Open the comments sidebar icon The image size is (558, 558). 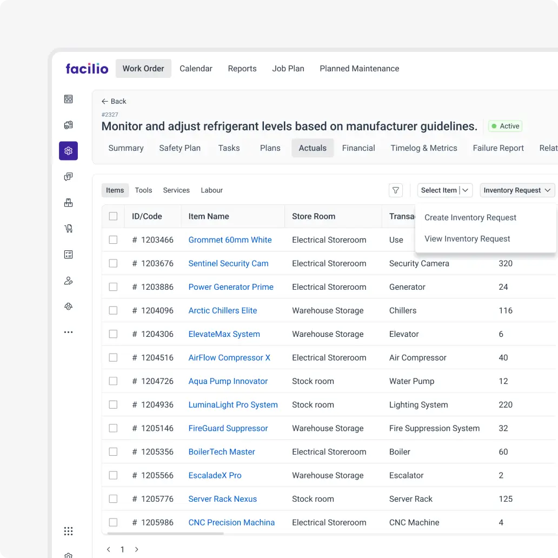tap(68, 176)
